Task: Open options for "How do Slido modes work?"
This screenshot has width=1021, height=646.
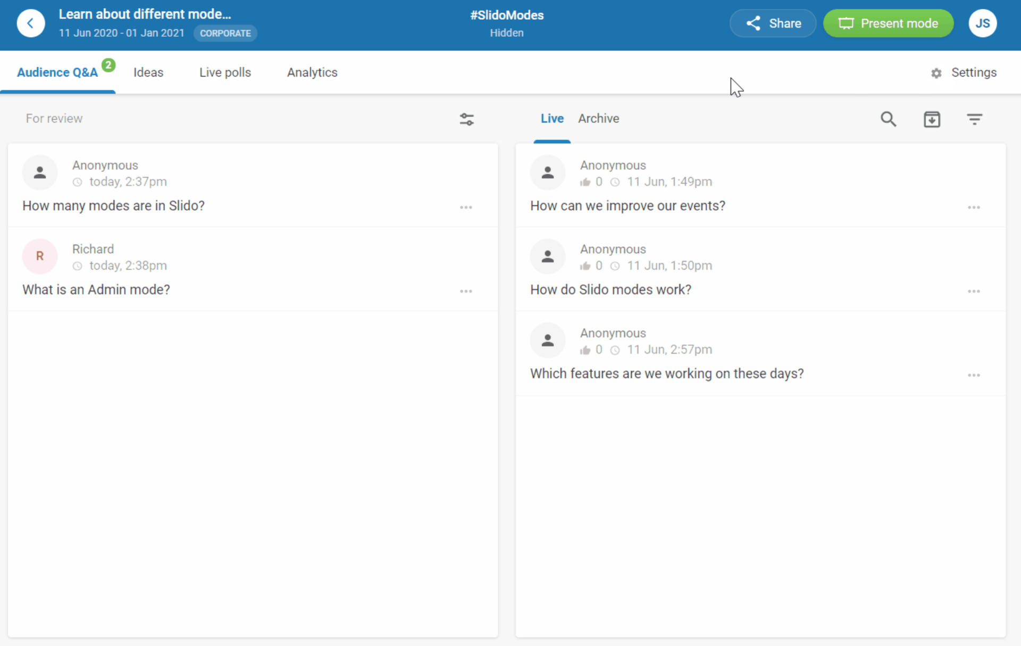Action: pos(974,292)
